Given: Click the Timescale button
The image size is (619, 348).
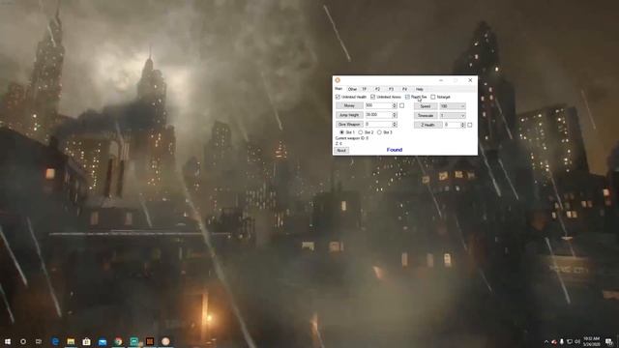Looking at the screenshot, I should coord(426,115).
